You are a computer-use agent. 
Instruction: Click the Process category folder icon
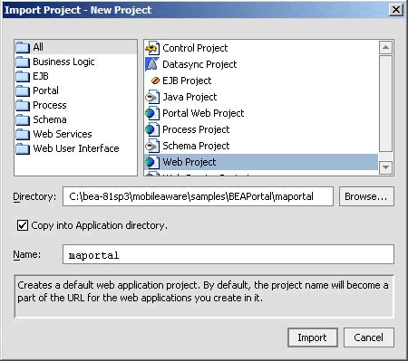(x=23, y=105)
